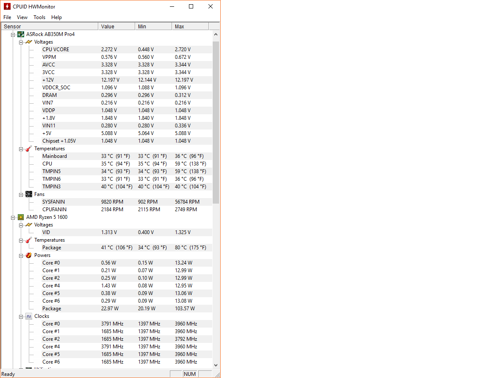This screenshot has height=378, width=488.
Task: Select the CPU VCORE voltage row
Action: pyautogui.click(x=55, y=50)
